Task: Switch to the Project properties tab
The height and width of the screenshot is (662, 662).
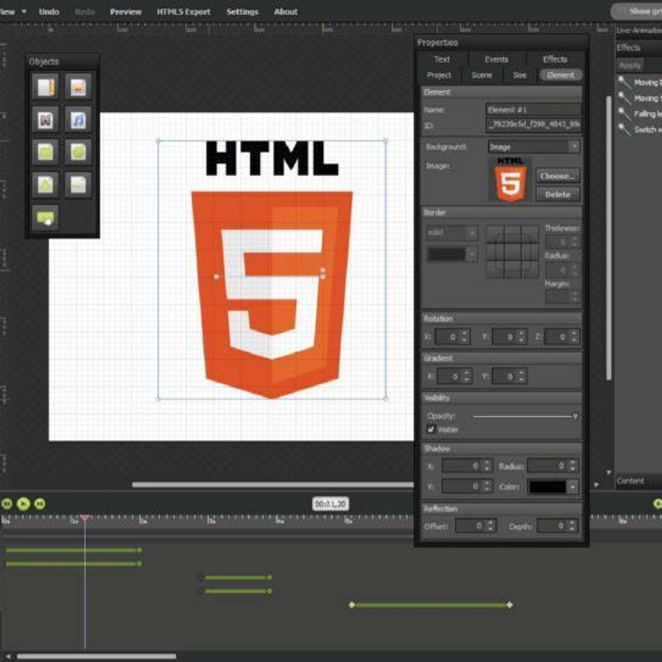Action: [439, 75]
